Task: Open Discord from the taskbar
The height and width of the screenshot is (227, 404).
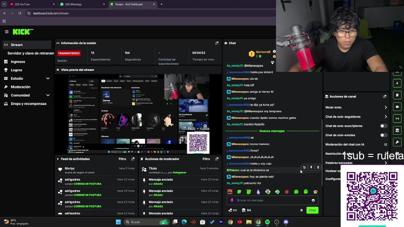Action: tap(286, 222)
